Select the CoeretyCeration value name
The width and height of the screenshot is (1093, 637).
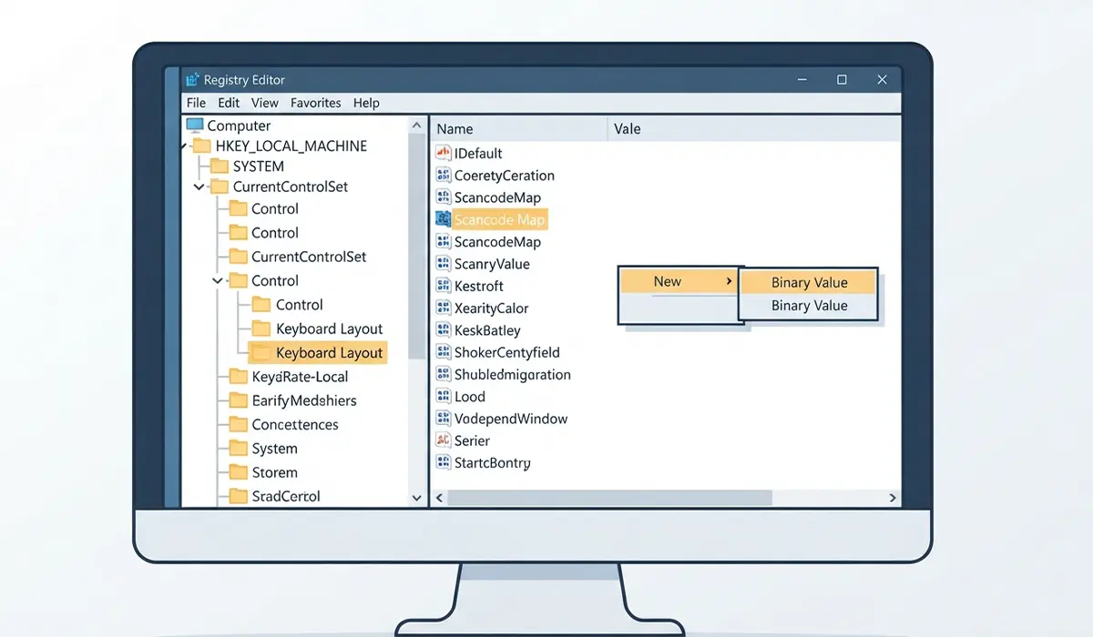pos(505,175)
